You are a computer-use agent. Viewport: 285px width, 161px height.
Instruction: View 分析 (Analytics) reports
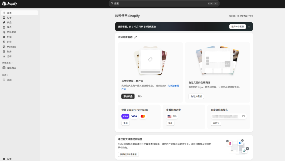[9, 56]
